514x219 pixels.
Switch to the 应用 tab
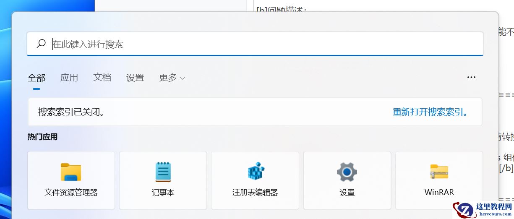69,78
